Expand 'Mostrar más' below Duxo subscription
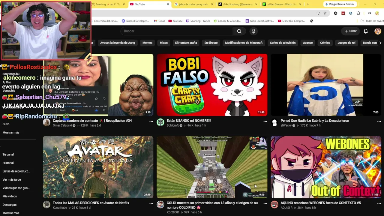 click(11, 133)
